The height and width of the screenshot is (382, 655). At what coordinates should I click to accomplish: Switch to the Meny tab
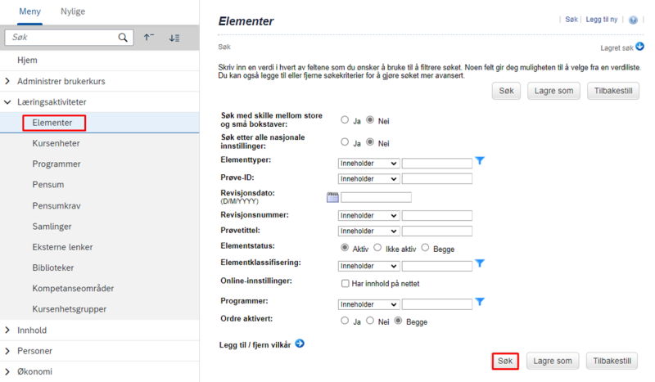click(x=29, y=11)
